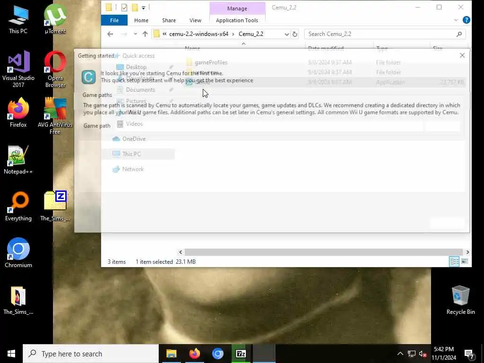Switch to the Home ribbon tab
The image size is (484, 363).
(141, 20)
